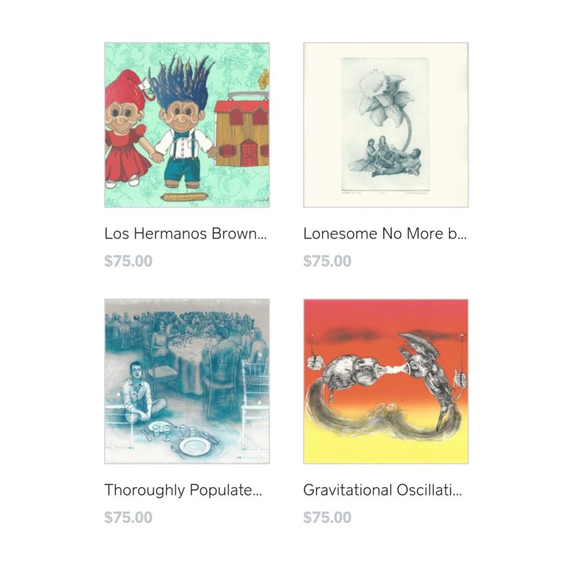Click the "Thoroughly Populate..." product title

(x=183, y=490)
